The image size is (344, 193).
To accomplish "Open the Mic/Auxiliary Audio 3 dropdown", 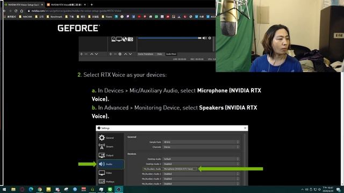I will click(201, 179).
